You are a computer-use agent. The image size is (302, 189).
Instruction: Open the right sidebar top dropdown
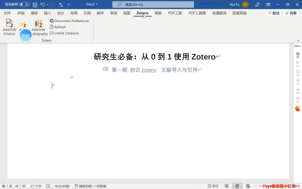coord(297,46)
